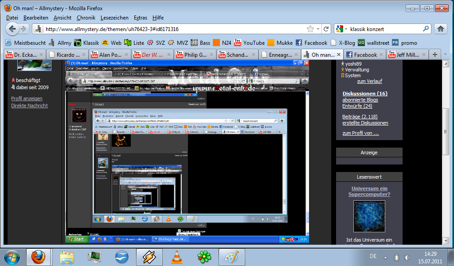The width and height of the screenshot is (454, 266).
Task: Open the YouTube bookmark in bookmarks toolbar
Action: pyautogui.click(x=250, y=43)
